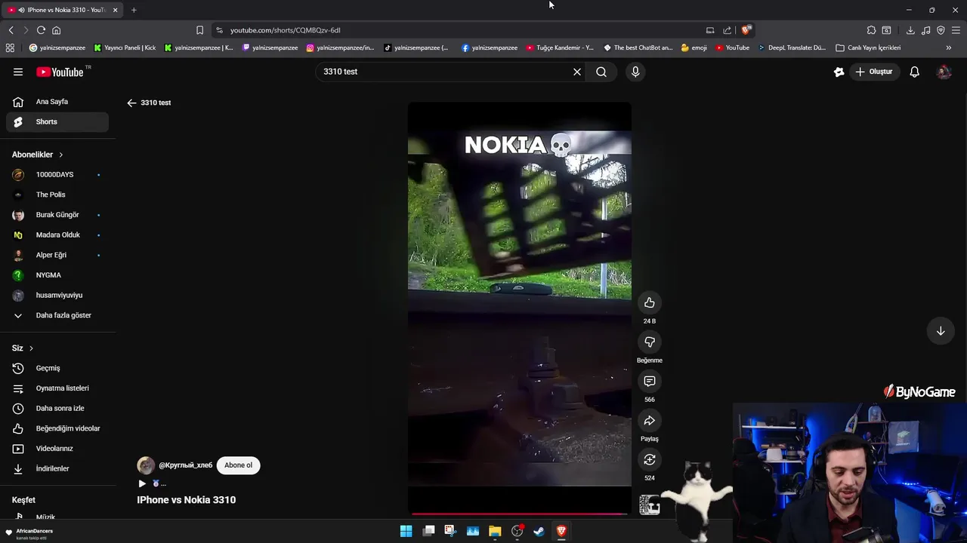Viewport: 967px width, 543px height.
Task: Go back from 3310 test results
Action: pos(131,103)
